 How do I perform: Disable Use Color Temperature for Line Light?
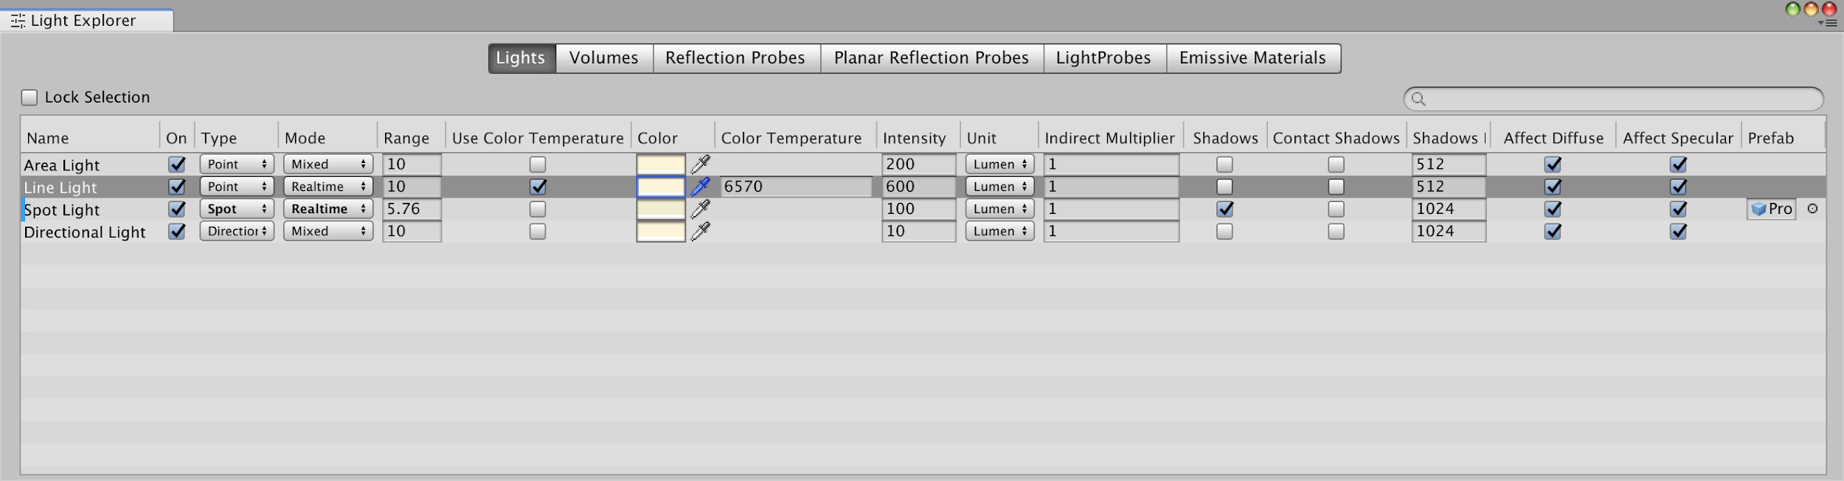click(538, 187)
